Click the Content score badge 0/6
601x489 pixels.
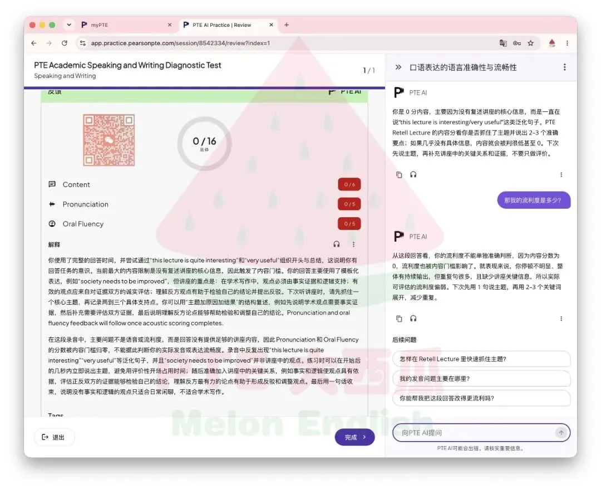pyautogui.click(x=349, y=184)
